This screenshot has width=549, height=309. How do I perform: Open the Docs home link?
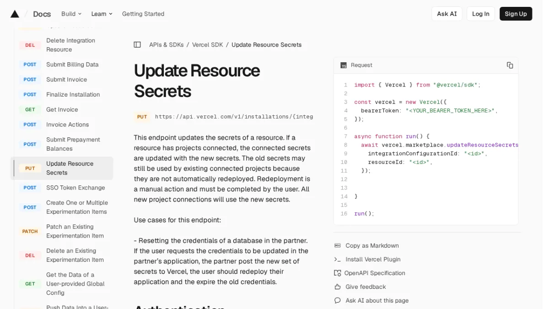pyautogui.click(x=42, y=14)
